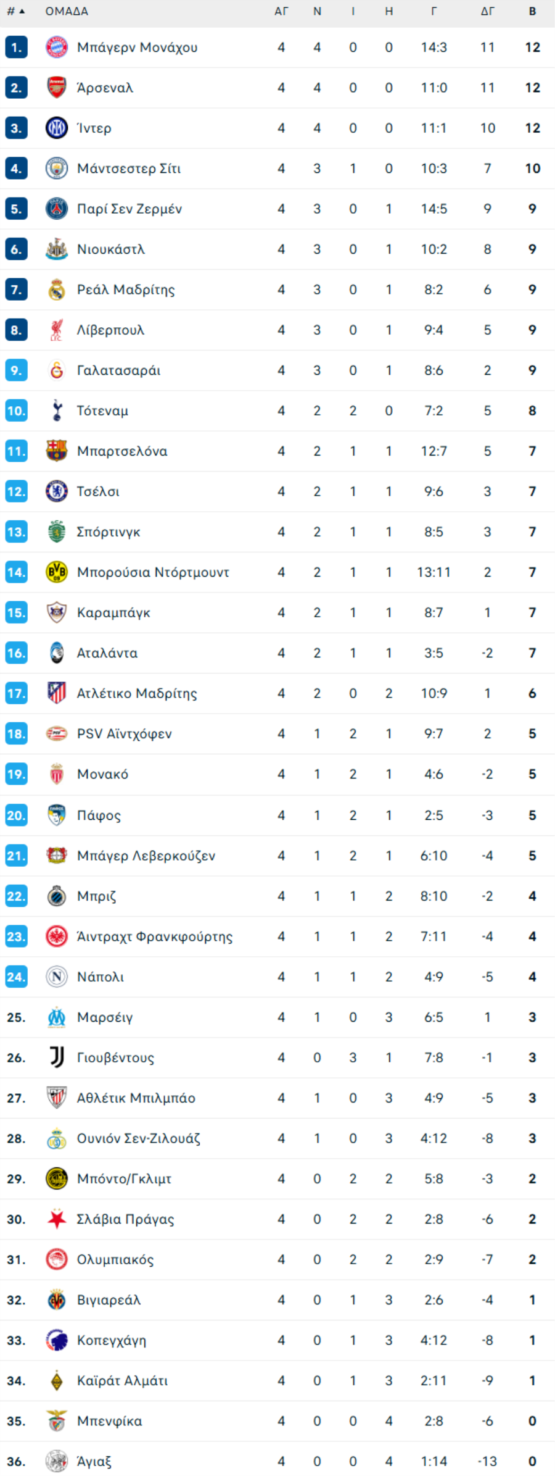The height and width of the screenshot is (1476, 555).
Task: Click Άγιαξ goals record 1:14
Action: pos(434,1461)
